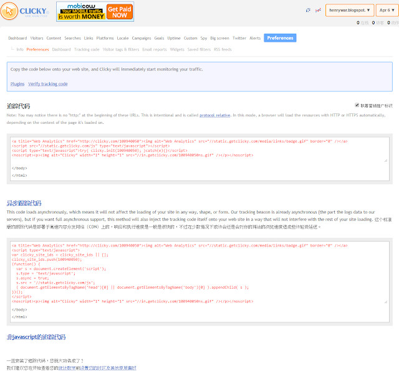This screenshot has height=371, width=399.
Task: Follow the 统计数字 link in the last paragraph
Action: [x=67, y=368]
